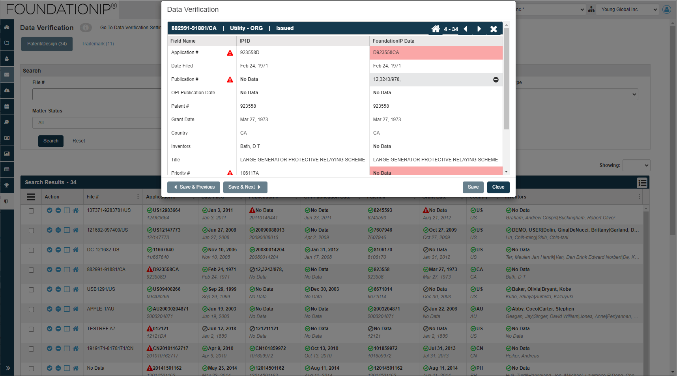Open Young Global Inc. dropdown
Image resolution: width=677 pixels, height=376 pixels.
coord(627,9)
